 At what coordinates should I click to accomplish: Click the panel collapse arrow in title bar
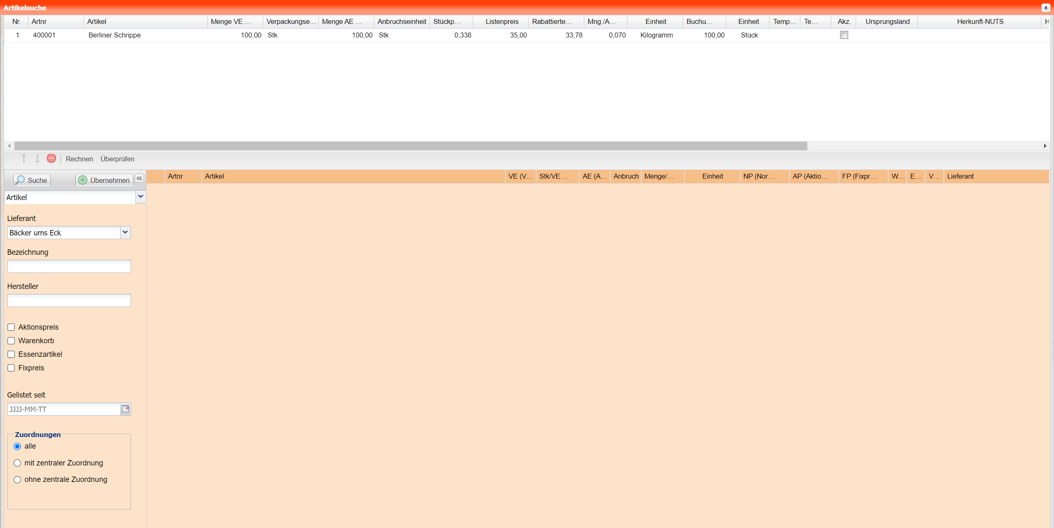click(1045, 7)
